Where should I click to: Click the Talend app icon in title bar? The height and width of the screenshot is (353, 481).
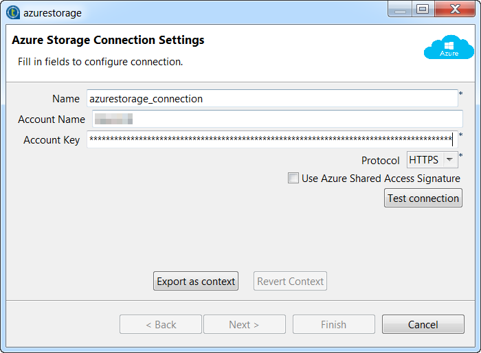tap(12, 12)
